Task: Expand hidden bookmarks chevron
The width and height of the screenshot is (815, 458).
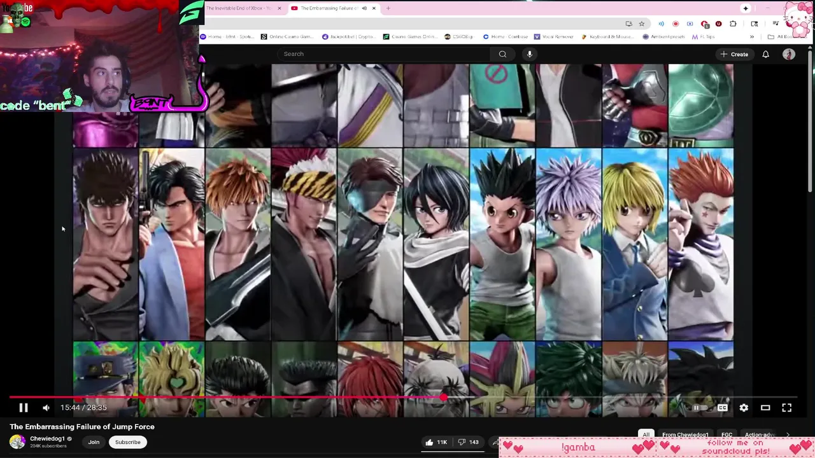Action: point(752,37)
